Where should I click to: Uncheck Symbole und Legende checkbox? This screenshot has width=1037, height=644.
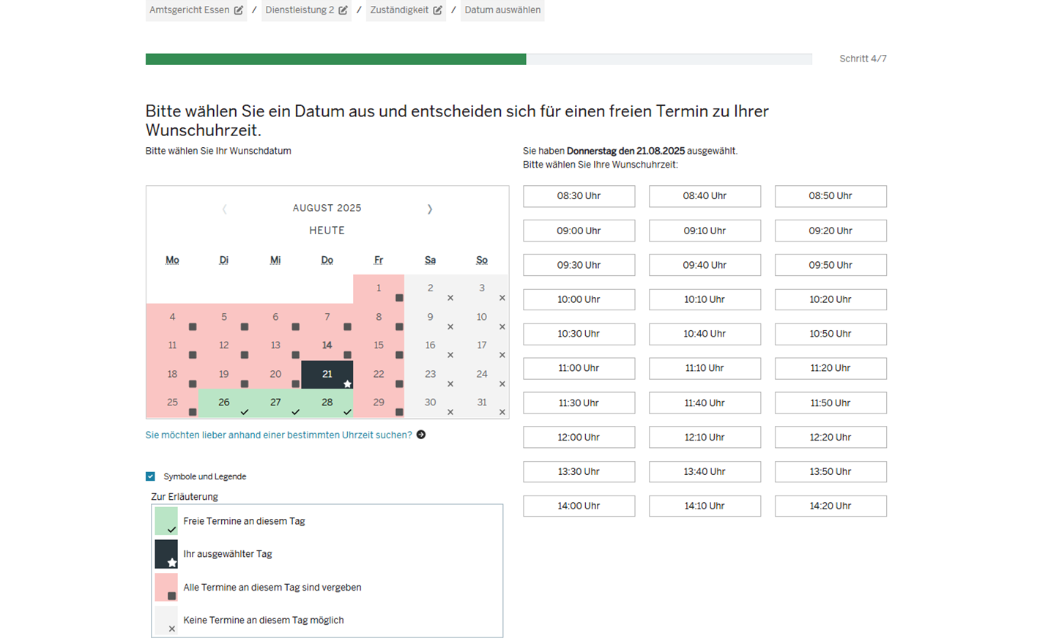coord(150,476)
